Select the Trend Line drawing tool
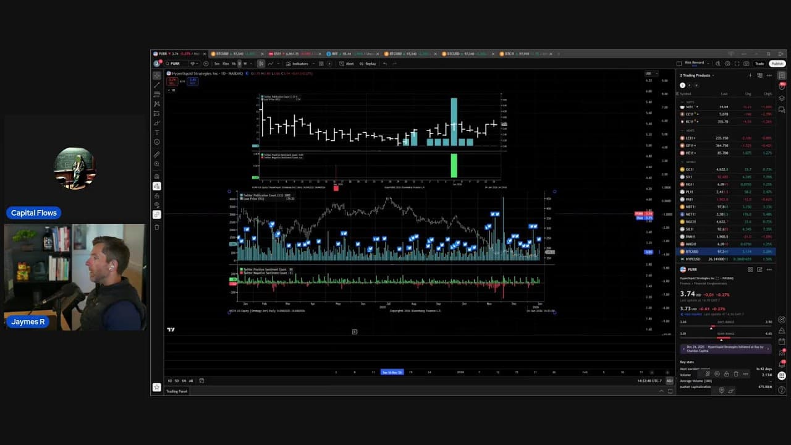The width and height of the screenshot is (791, 445). click(157, 86)
